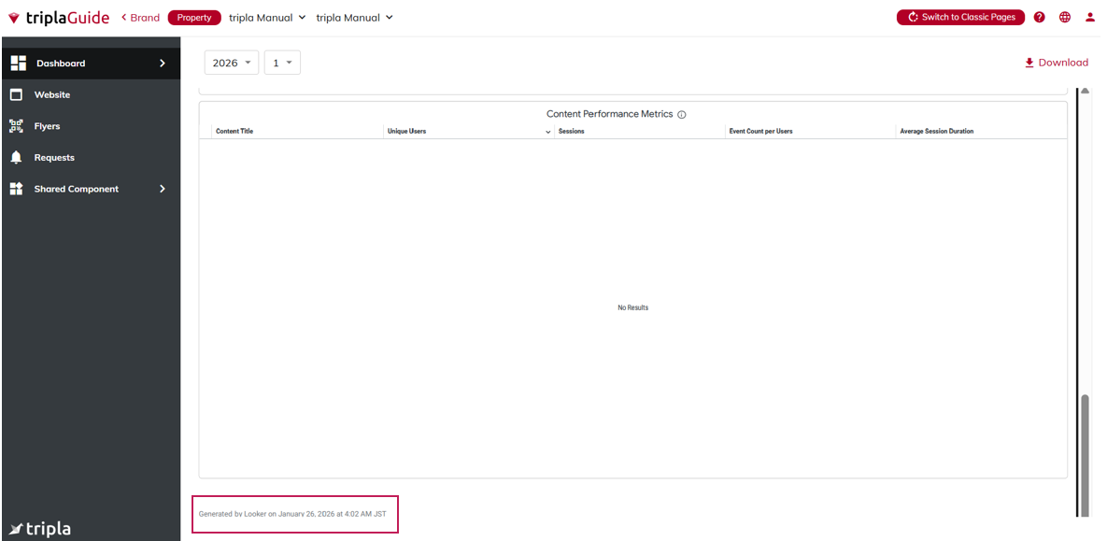Expand the Shared Component submenu arrow

tap(163, 189)
